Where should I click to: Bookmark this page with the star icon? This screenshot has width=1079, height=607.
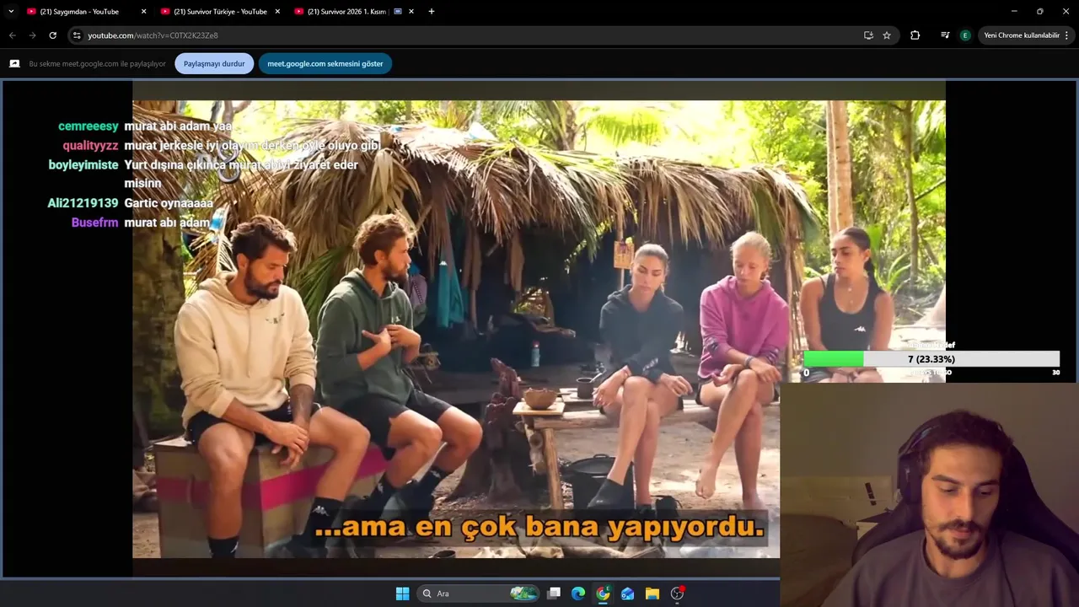[x=887, y=35]
